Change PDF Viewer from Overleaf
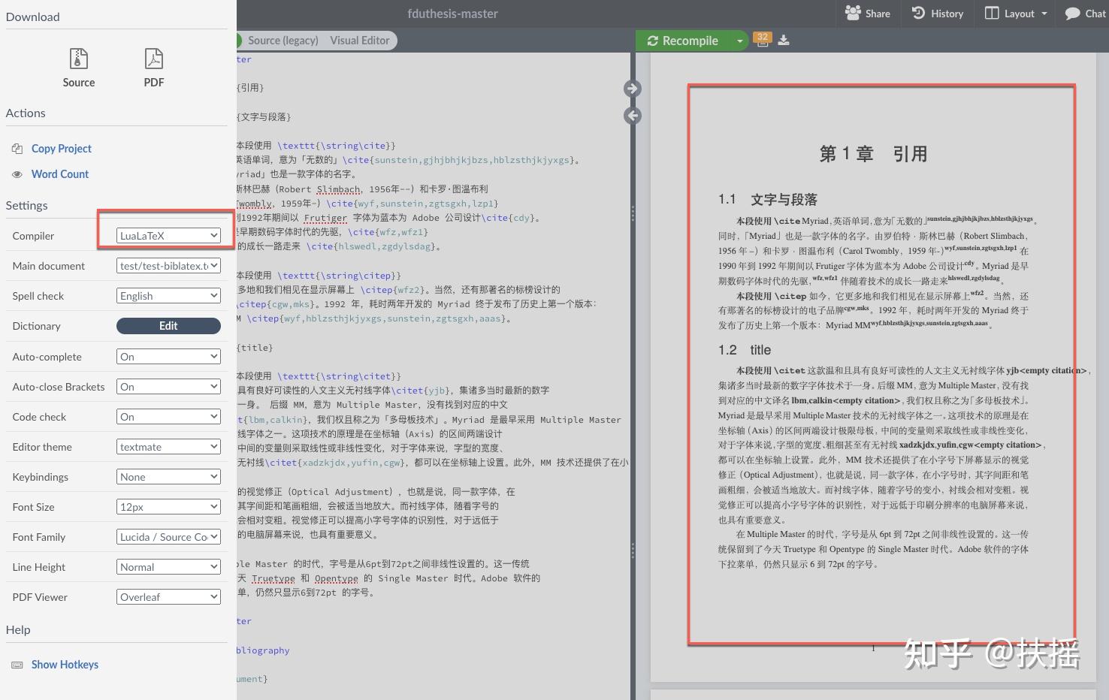Screen dimensions: 1109x700 pyautogui.click(x=168, y=596)
